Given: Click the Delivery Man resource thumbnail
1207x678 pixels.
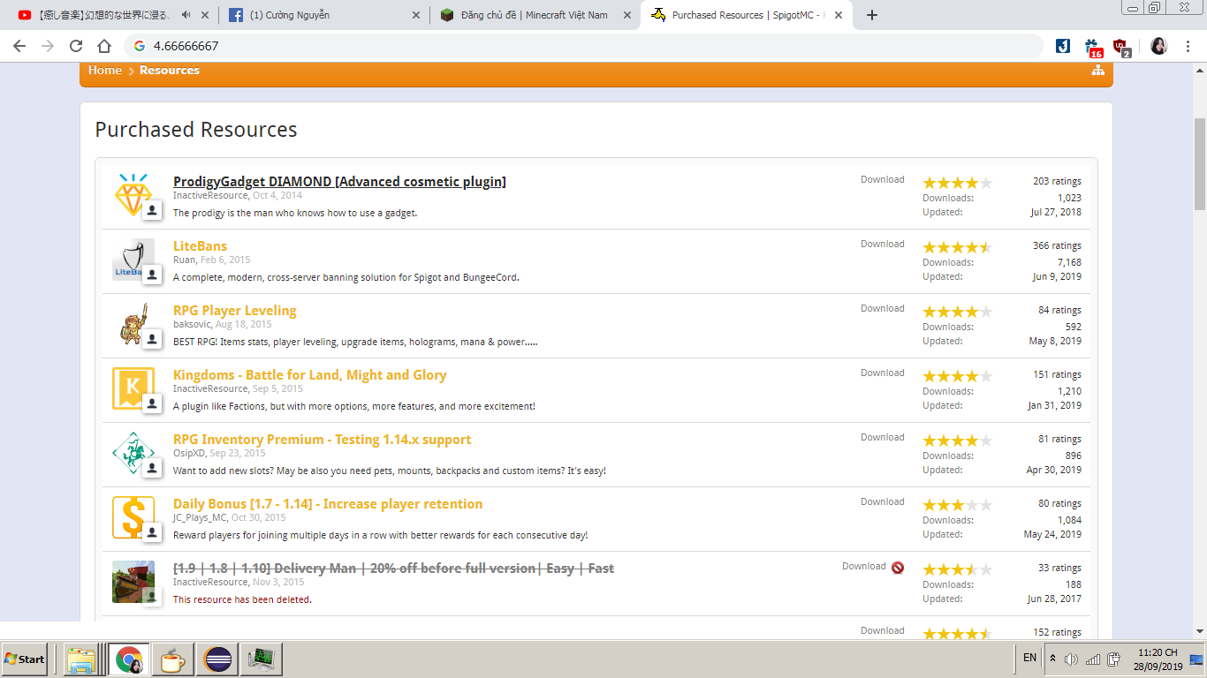Looking at the screenshot, I should coord(133,582).
